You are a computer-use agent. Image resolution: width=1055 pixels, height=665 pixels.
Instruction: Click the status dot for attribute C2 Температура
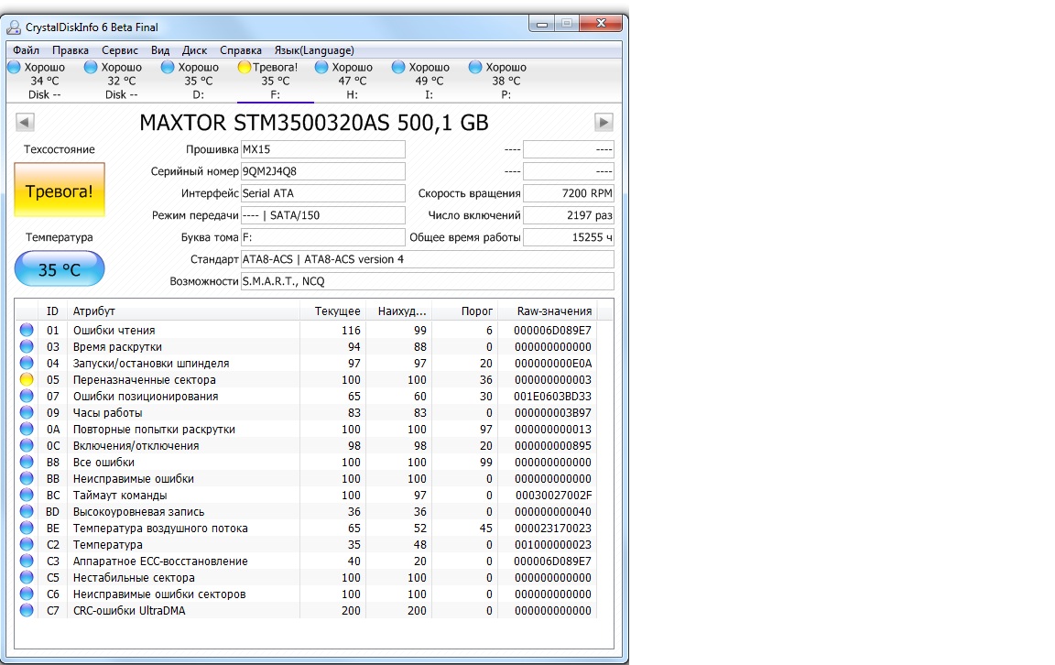pos(27,544)
